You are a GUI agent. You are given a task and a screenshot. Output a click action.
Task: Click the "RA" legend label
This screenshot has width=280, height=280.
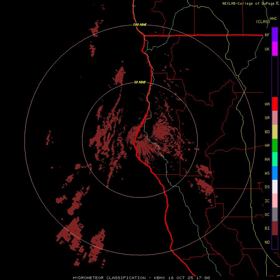tap(267, 160)
